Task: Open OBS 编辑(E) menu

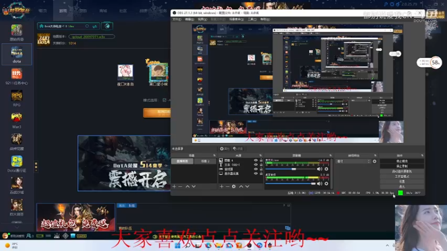Action: [x=189, y=20]
